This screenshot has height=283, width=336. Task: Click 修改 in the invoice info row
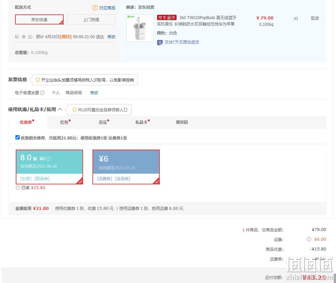pyautogui.click(x=94, y=93)
